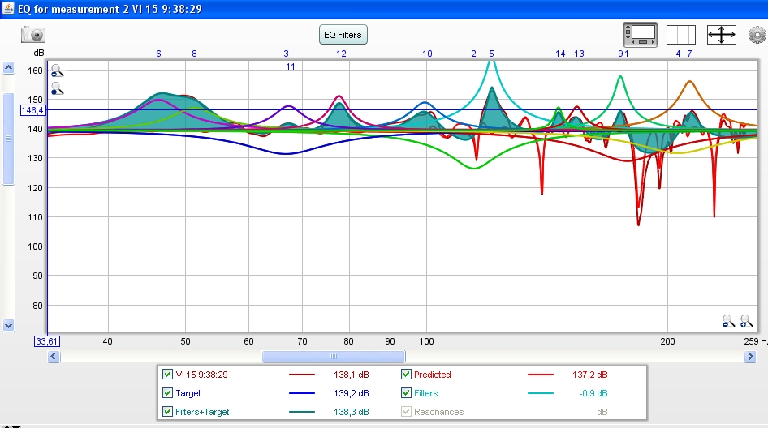Zoom in horizontally with bottom-right plus magnifier
Screen dimensions: 768x428
coord(746,321)
